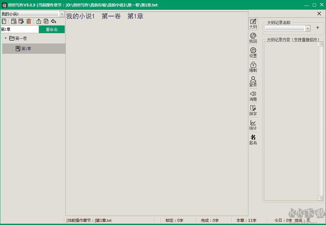Select the 第1章 chapter in tree
This screenshot has width=326, height=225.
click(26, 49)
